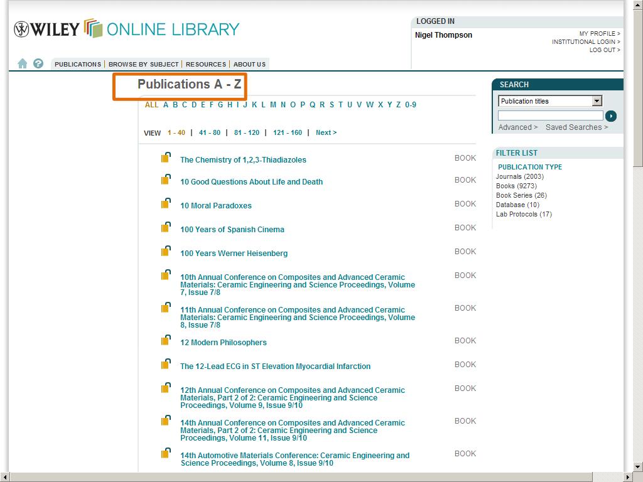
Task: Open 12 Modern Philosophers
Action: [x=224, y=343]
